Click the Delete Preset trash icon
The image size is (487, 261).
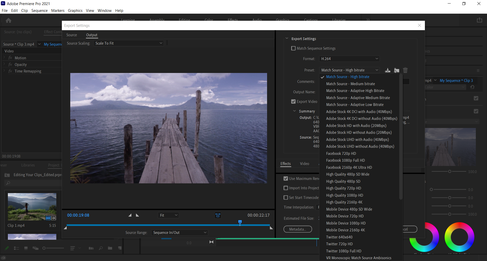(405, 70)
